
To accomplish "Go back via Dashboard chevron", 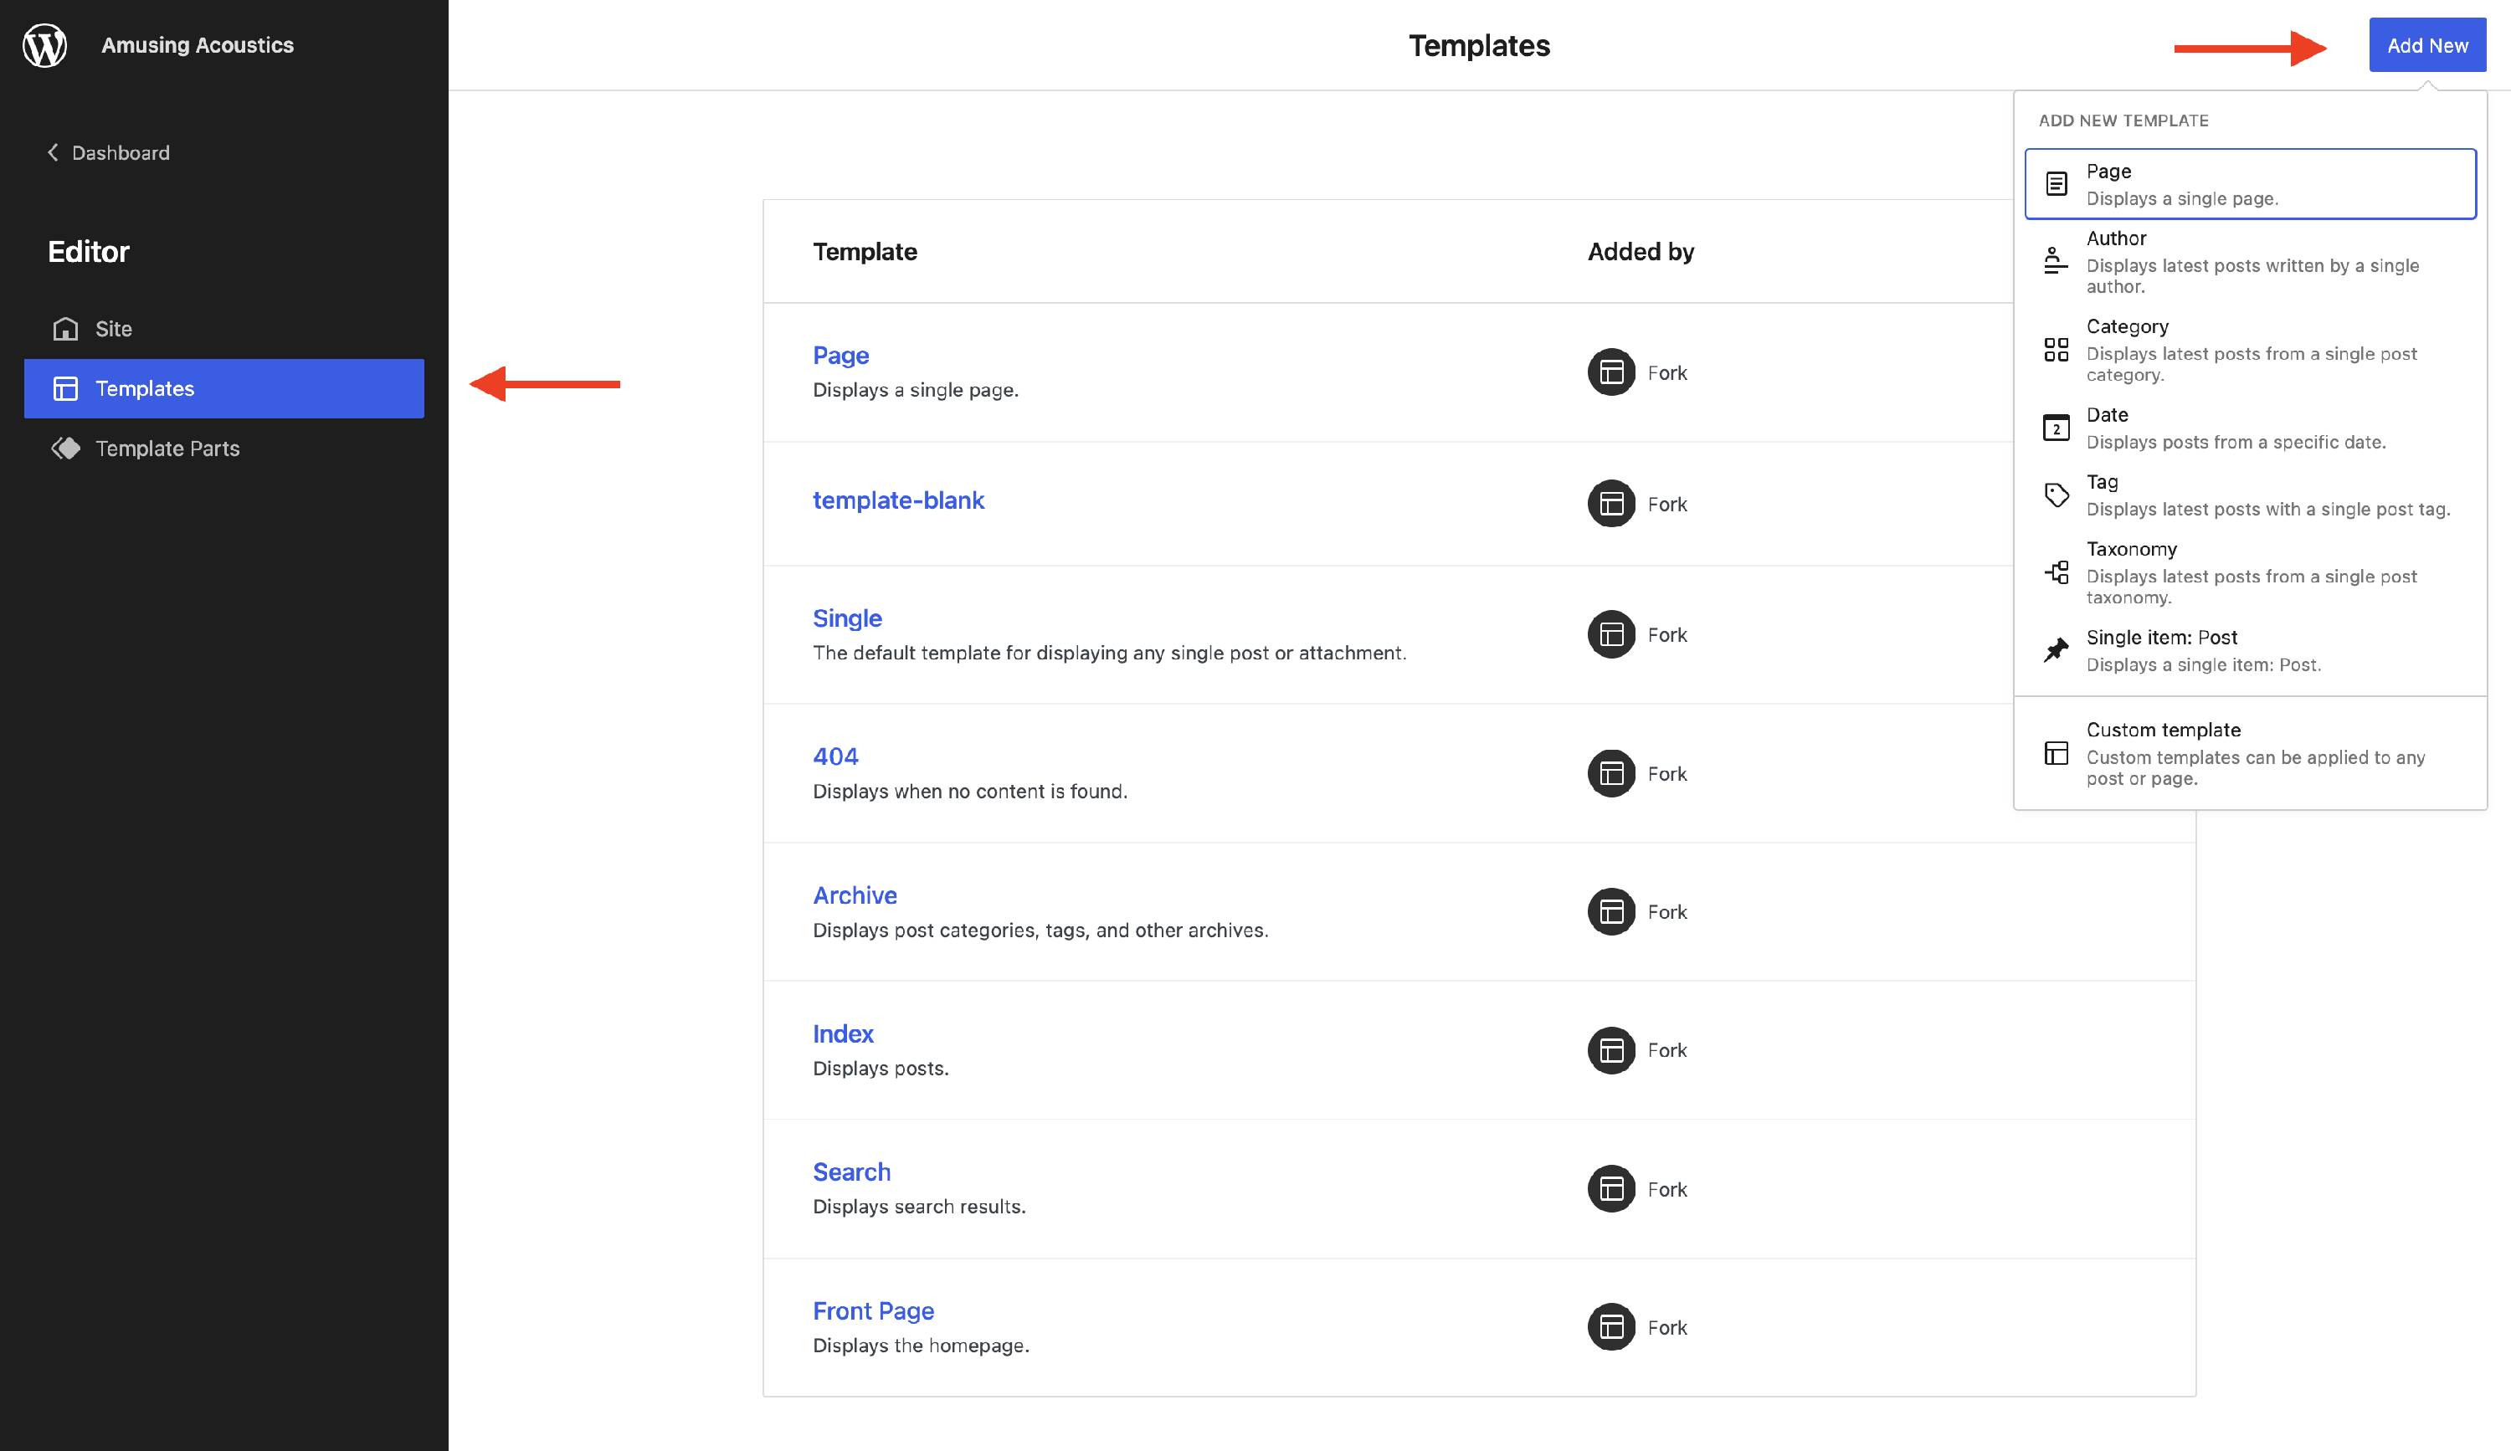I will (54, 152).
